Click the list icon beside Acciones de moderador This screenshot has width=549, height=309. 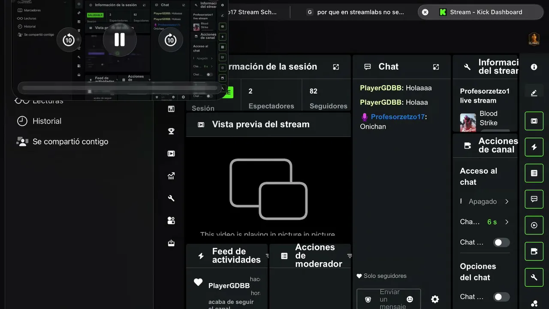click(284, 256)
